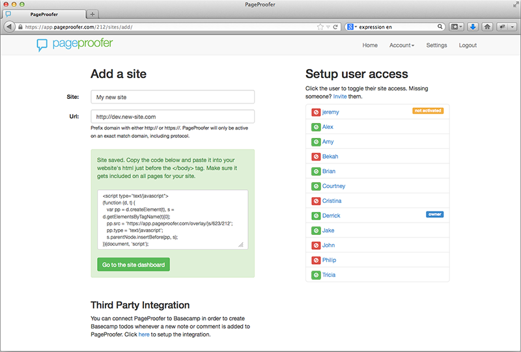Open a new tab with plus button
This screenshot has height=352, width=521.
92,14
